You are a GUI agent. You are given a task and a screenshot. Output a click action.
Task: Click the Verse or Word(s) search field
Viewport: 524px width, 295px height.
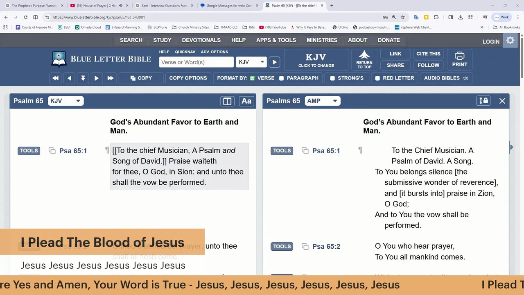point(196,62)
